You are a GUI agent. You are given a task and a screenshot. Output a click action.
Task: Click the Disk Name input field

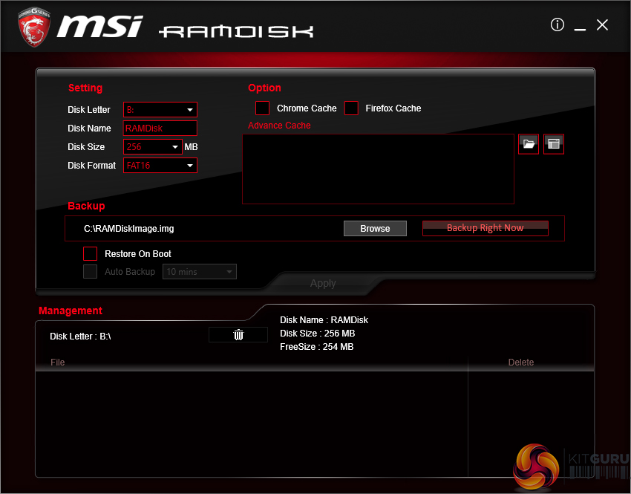click(x=160, y=128)
